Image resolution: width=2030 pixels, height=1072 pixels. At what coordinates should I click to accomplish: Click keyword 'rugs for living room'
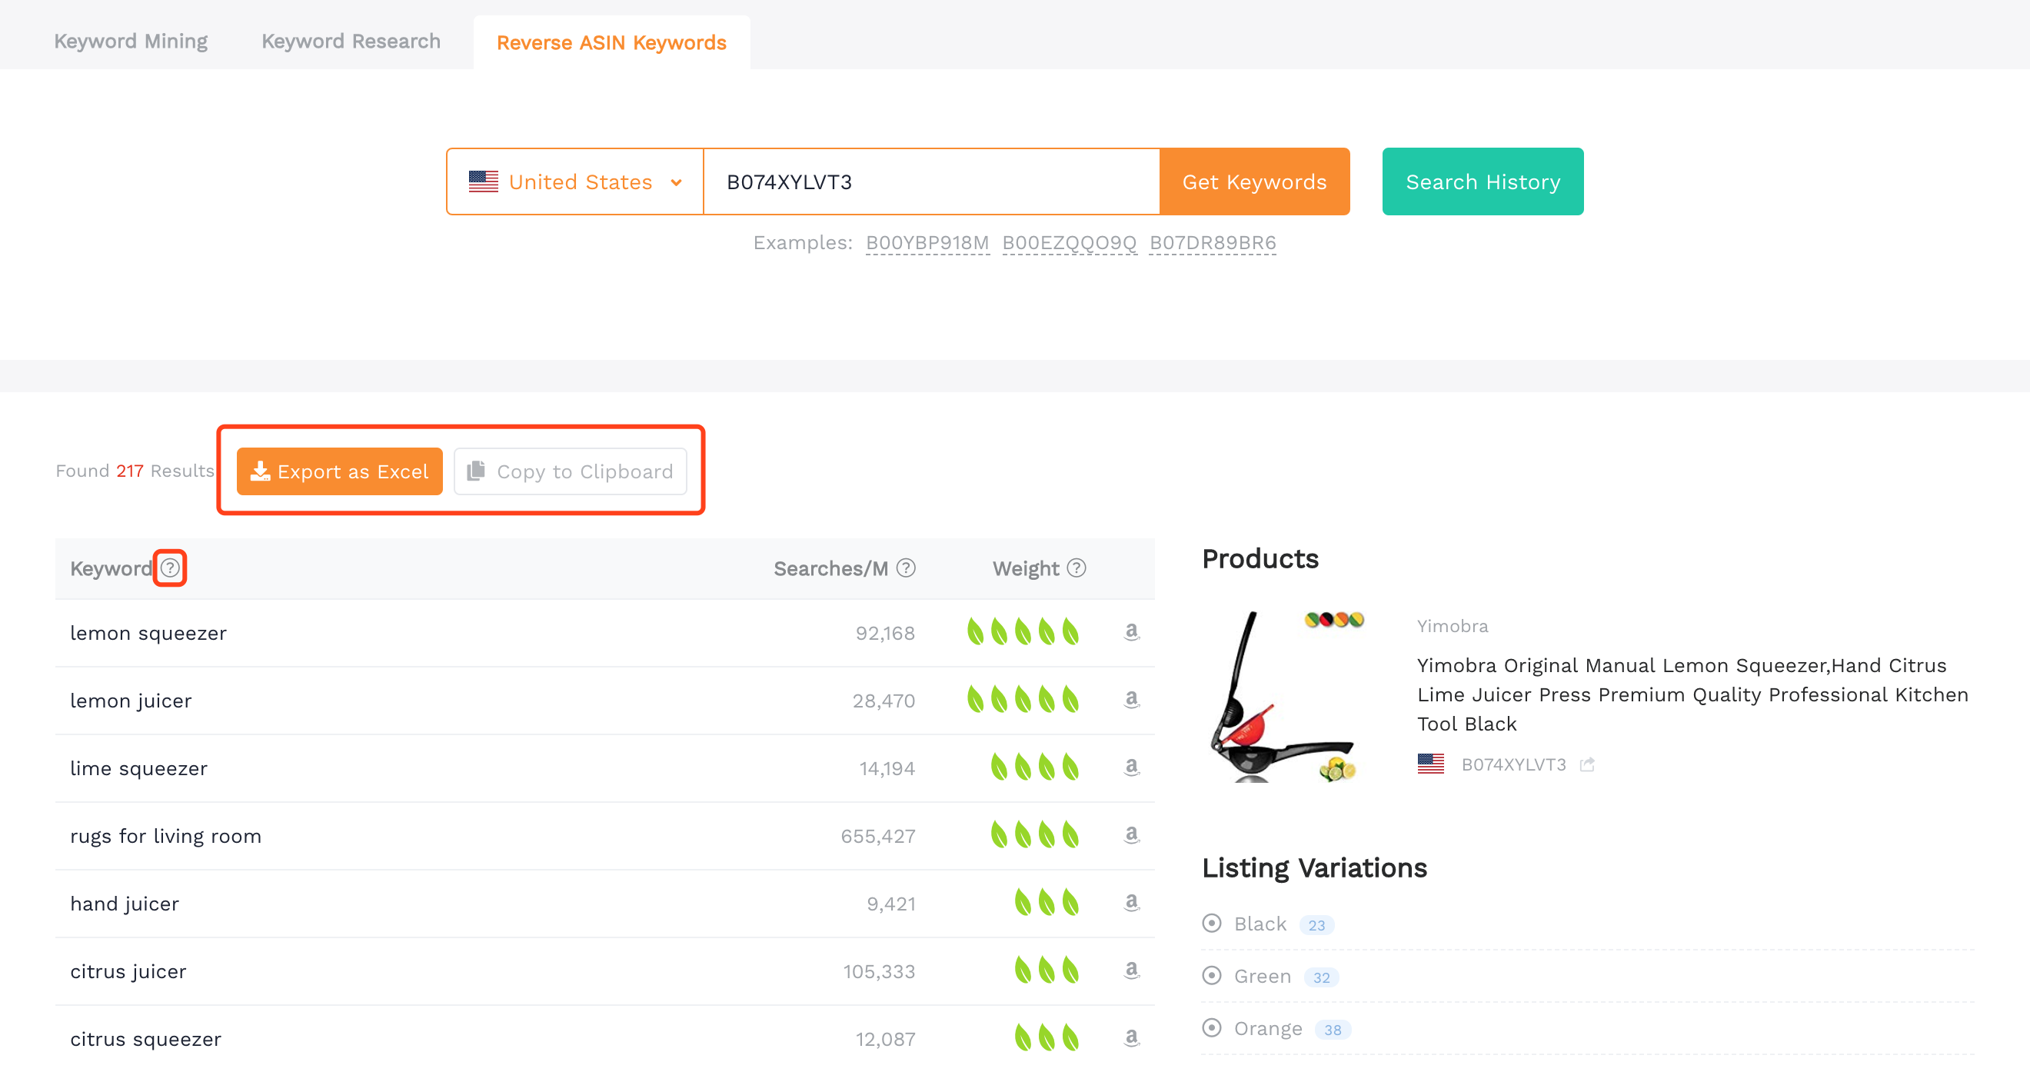[165, 837]
